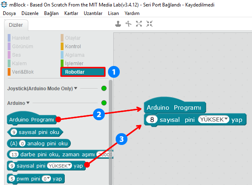The width and height of the screenshot is (252, 185).
Task: Open the Uzantılar menu
Action: [93, 13]
